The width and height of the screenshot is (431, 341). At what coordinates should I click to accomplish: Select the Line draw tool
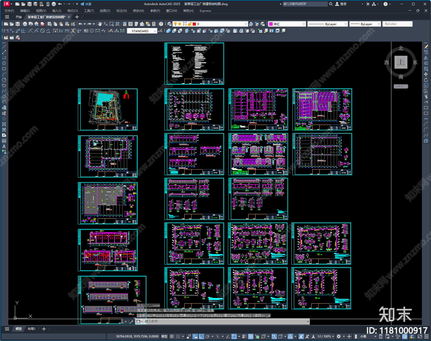4,46
